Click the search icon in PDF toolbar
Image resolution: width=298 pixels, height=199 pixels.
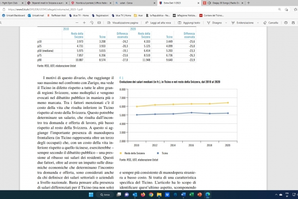click(x=1, y=23)
